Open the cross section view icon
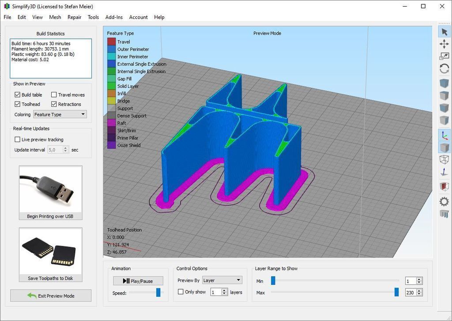 (x=444, y=186)
